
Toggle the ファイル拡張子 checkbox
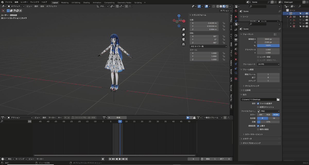pyautogui.click(x=258, y=103)
